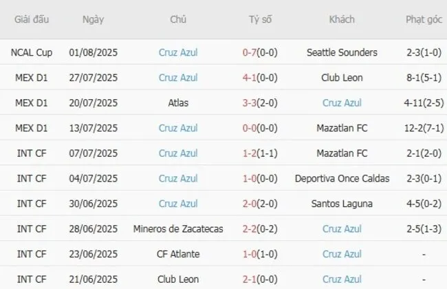Viewport: 447px width, 289px height.
Task: Open the CF Atlante team link
Action: tap(178, 255)
